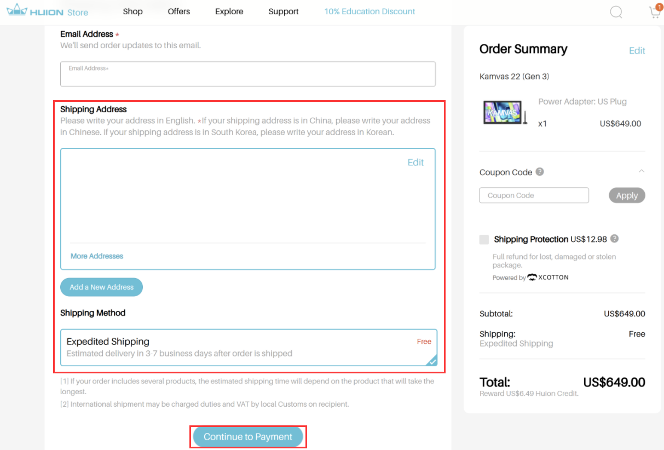664x450 pixels.
Task: Click the XCOTTON logo
Action: (548, 277)
